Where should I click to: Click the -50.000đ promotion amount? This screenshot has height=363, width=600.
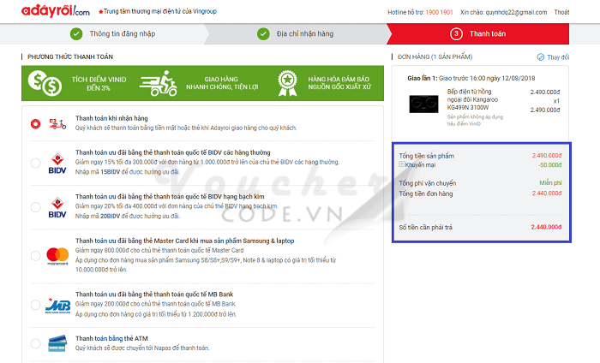pos(550,165)
